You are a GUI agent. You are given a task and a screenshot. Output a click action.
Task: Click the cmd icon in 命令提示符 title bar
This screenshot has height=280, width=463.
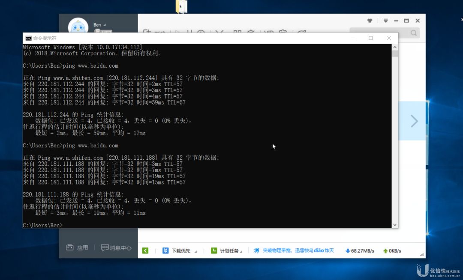tap(28, 38)
